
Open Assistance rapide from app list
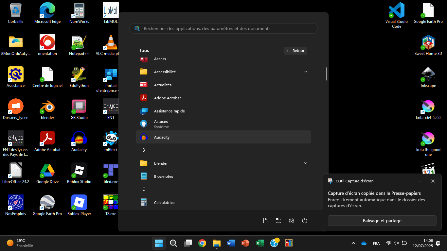[x=169, y=111]
